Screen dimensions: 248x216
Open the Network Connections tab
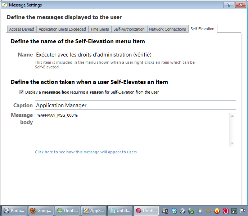click(x=167, y=29)
